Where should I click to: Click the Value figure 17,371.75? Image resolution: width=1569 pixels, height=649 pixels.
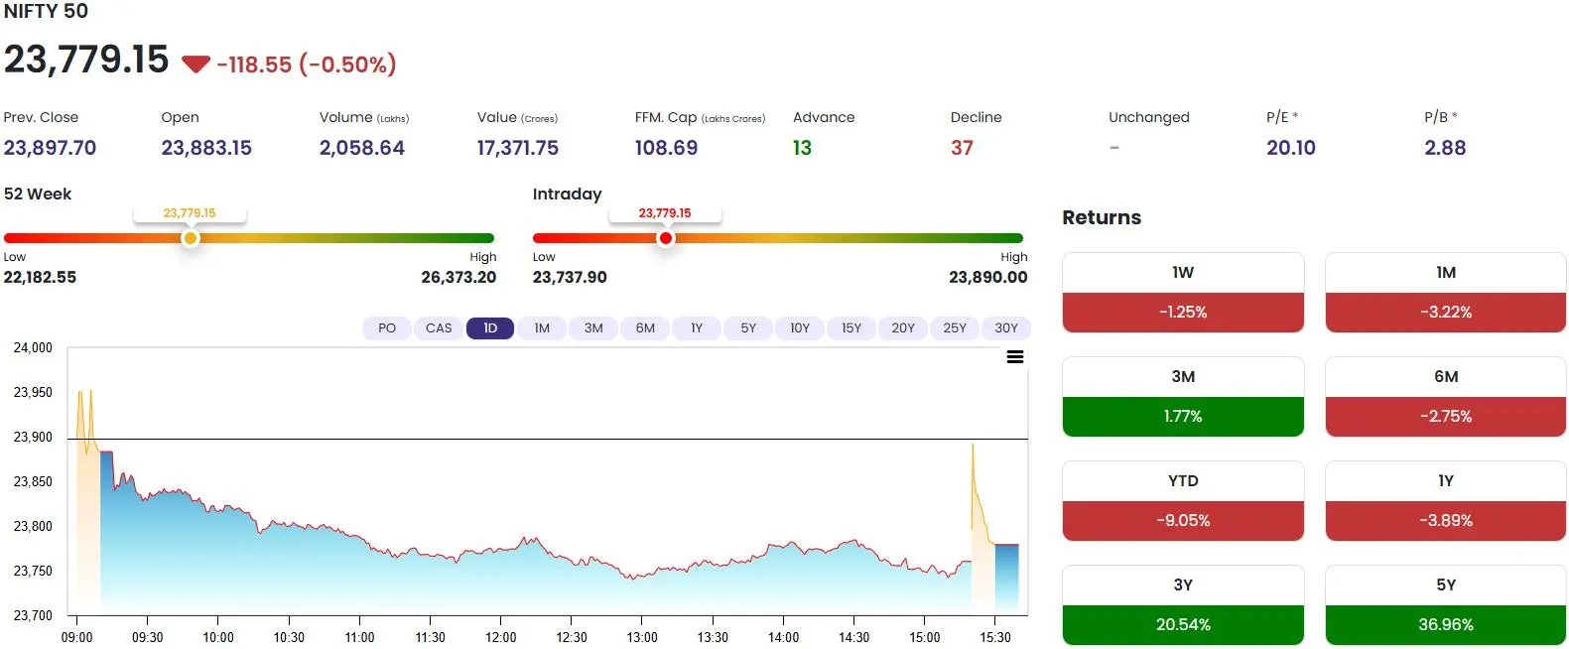pyautogui.click(x=518, y=148)
